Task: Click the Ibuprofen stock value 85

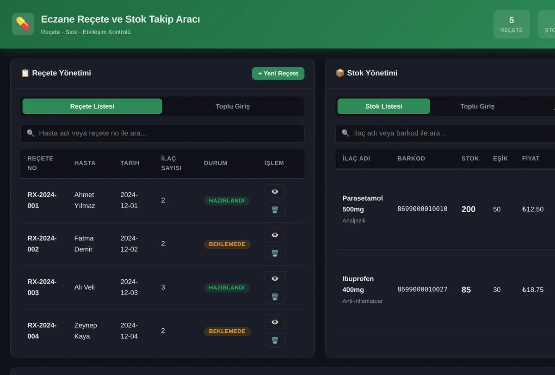Action: pos(466,290)
